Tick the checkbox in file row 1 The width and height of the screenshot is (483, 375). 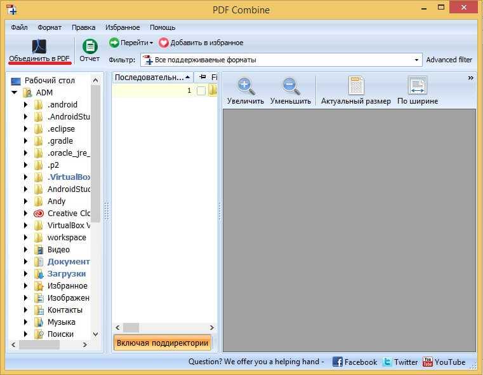pos(201,91)
